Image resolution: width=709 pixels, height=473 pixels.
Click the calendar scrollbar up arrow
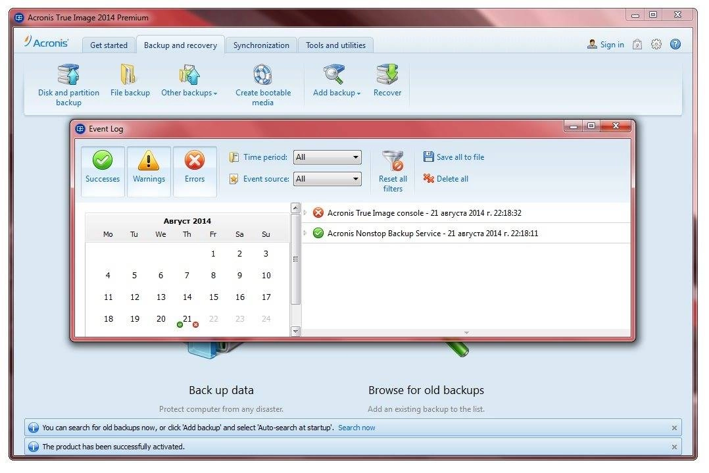click(x=295, y=208)
